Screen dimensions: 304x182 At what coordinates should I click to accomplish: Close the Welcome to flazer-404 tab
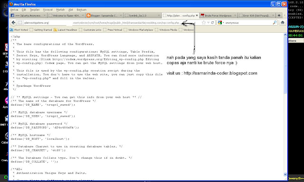click(x=83, y=16)
